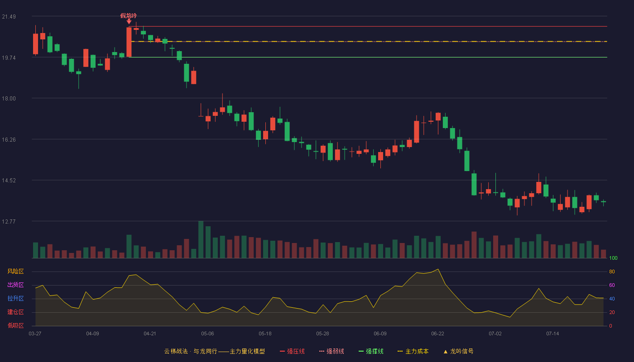
Task: Toggle 龙吟信号 legend text
Action: click(461, 351)
